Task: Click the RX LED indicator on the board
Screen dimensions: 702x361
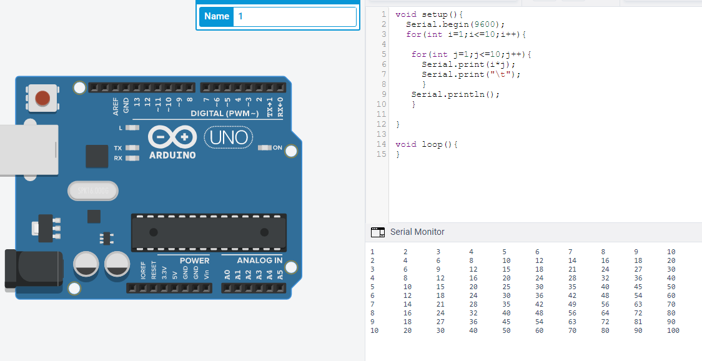Action: [x=132, y=158]
